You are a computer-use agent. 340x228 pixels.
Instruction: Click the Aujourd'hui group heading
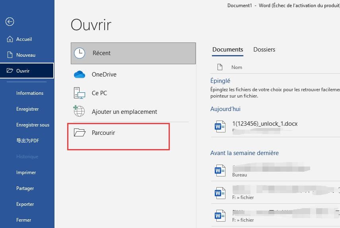tap(225, 109)
